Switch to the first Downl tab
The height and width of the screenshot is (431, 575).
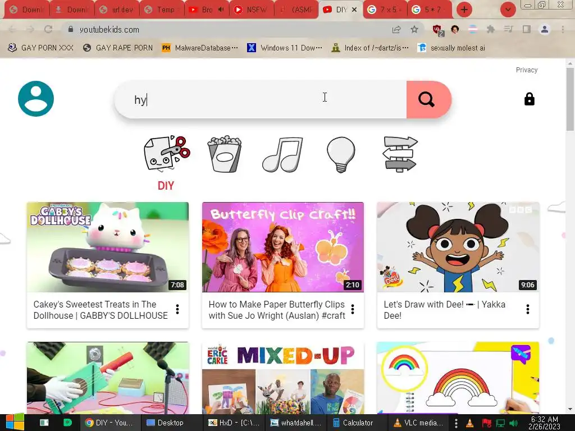click(x=28, y=10)
